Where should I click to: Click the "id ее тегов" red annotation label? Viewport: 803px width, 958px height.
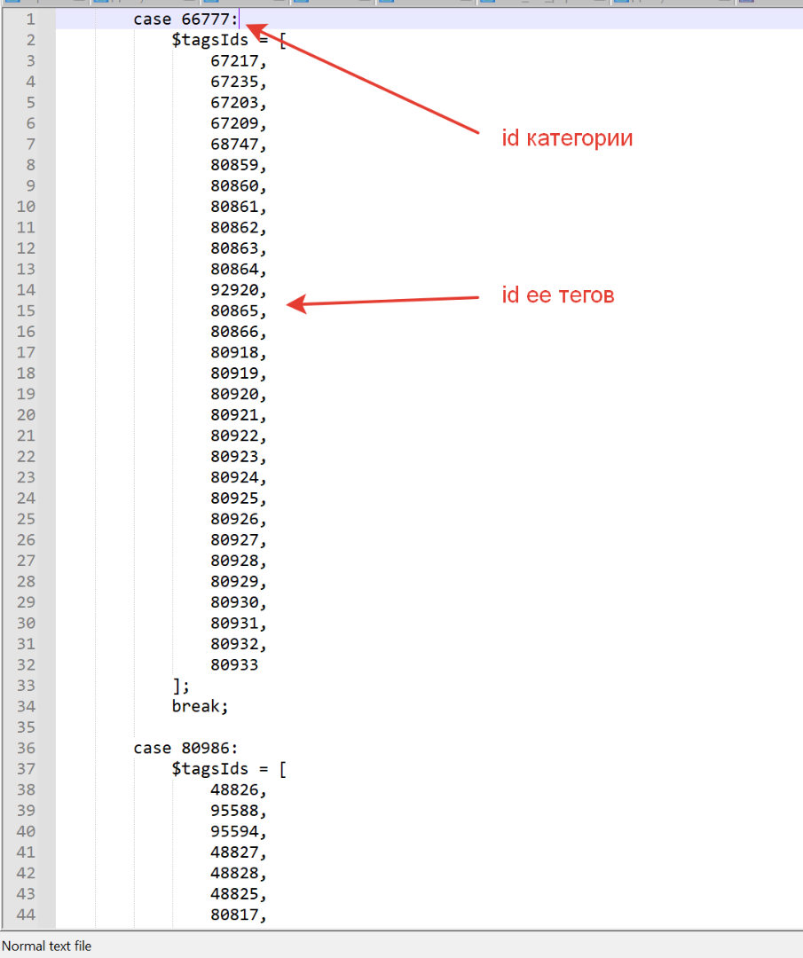tap(558, 296)
